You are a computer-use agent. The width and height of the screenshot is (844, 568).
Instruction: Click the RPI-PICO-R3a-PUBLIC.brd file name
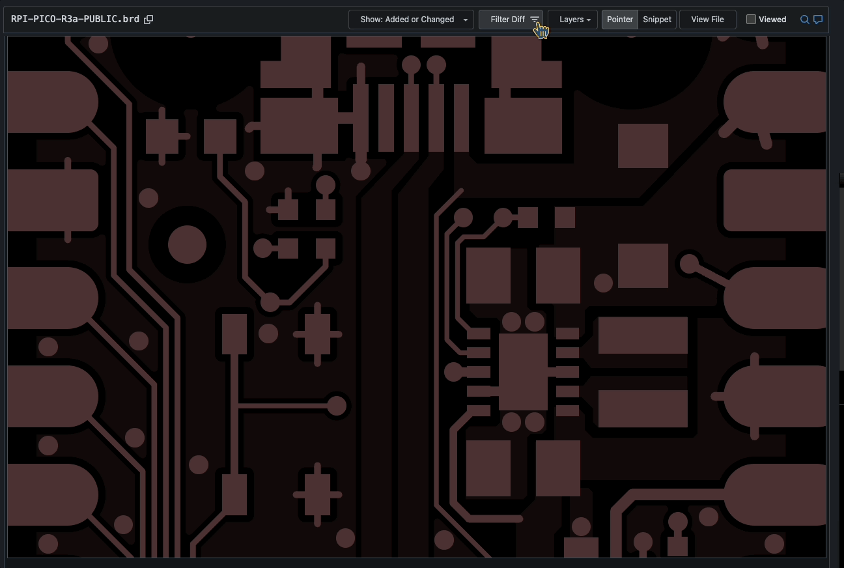74,19
